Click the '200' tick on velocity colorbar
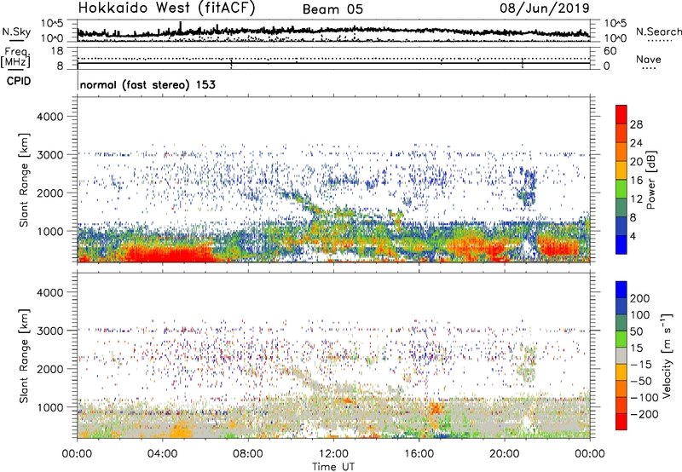 (x=640, y=298)
